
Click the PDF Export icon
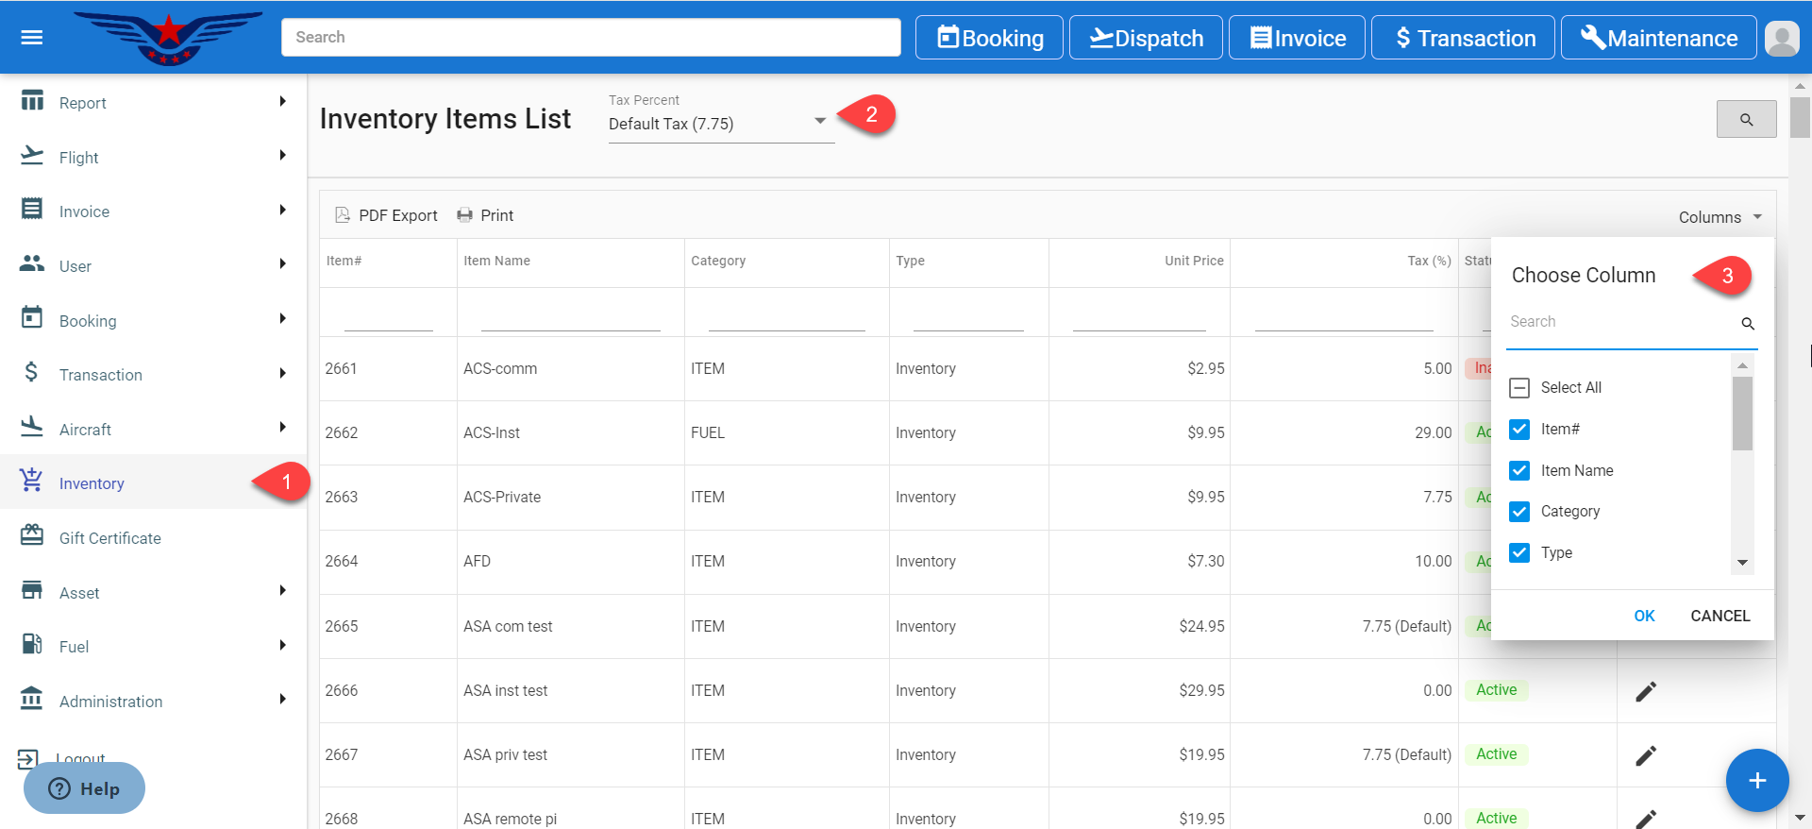tap(343, 215)
